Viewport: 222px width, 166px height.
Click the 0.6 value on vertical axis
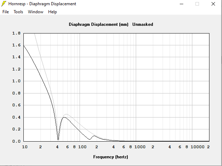pos(16,105)
